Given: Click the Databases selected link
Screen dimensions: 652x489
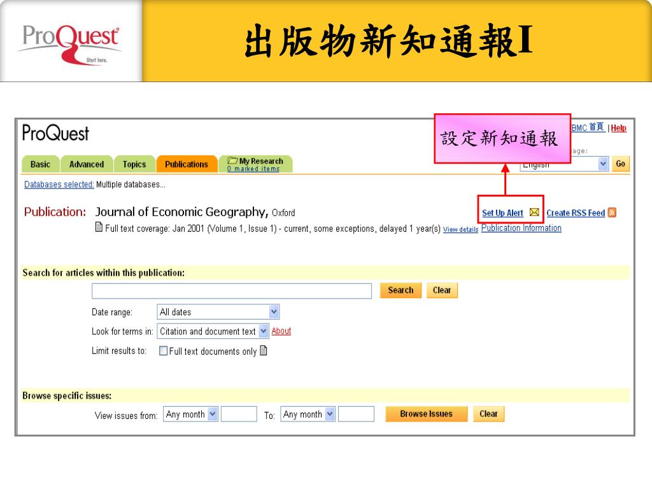Looking at the screenshot, I should pos(59,184).
